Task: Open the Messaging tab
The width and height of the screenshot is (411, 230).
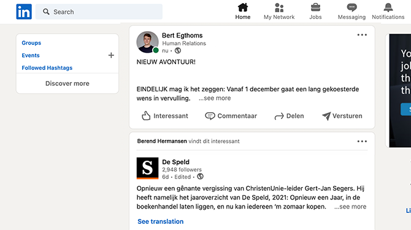Action: coord(351,12)
